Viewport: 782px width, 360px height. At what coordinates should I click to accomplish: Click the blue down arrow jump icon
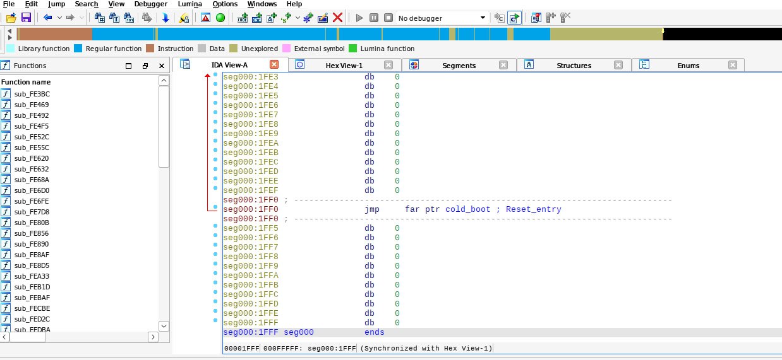point(165,18)
